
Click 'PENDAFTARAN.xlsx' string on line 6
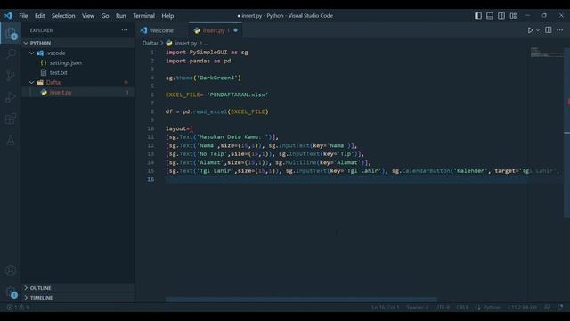(238, 95)
